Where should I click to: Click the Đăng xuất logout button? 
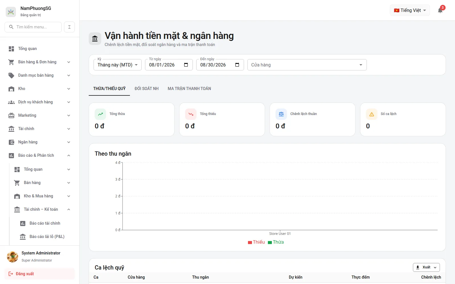coord(40,274)
